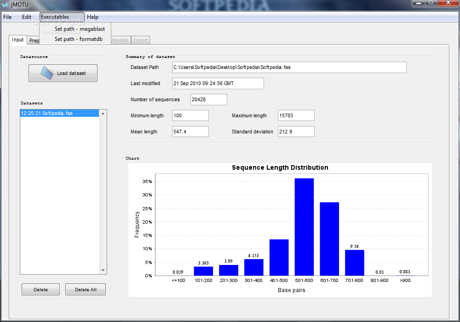Click the folder icon on Load dataset
The image size is (460, 322).
[47, 73]
